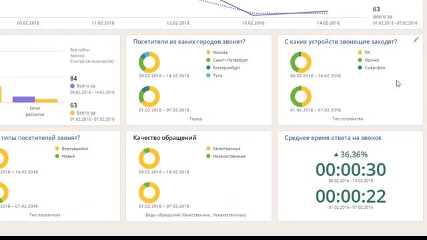
Task: Toggle the Москва legend marker
Action: coord(208,52)
